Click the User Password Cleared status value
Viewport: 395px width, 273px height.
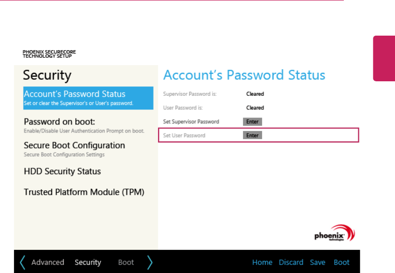tap(255, 108)
